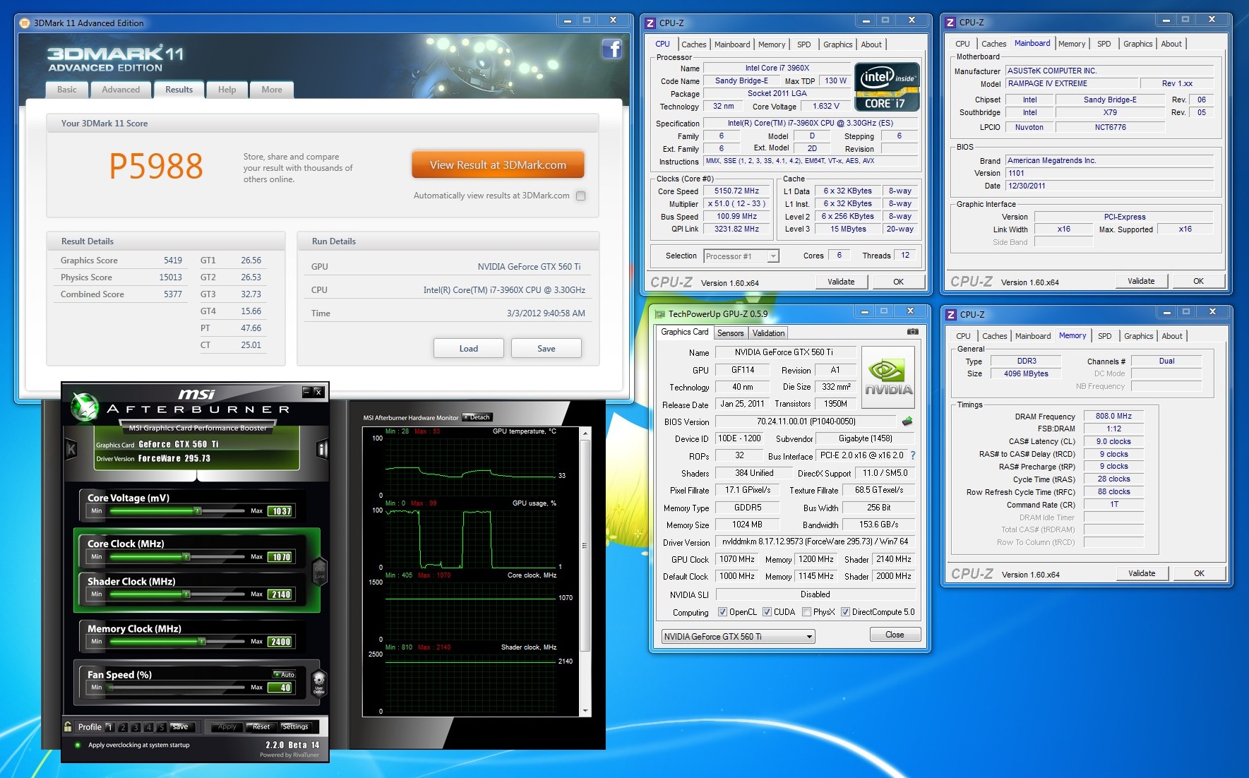Open Graphics tab in the CPU-Z Mainboard window
Screen dimensions: 1249x778
click(x=1137, y=44)
